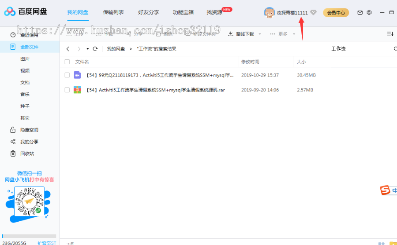Select 全部文件 in the sidebar
Screen dimensions: 397x245
pyautogui.click(x=30, y=47)
